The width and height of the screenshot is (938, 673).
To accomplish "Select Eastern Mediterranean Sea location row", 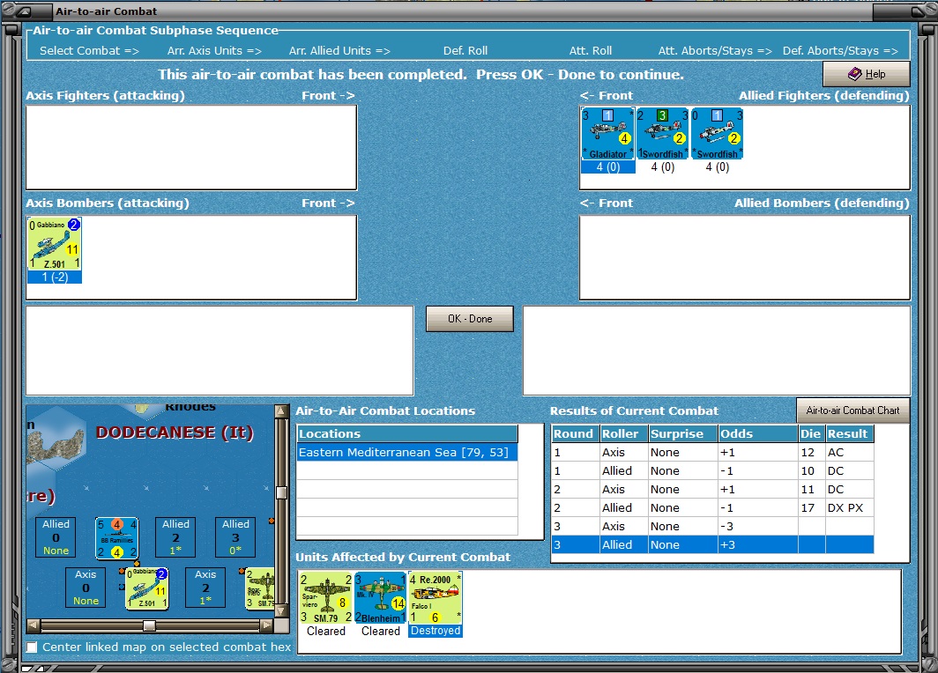I will pos(406,453).
